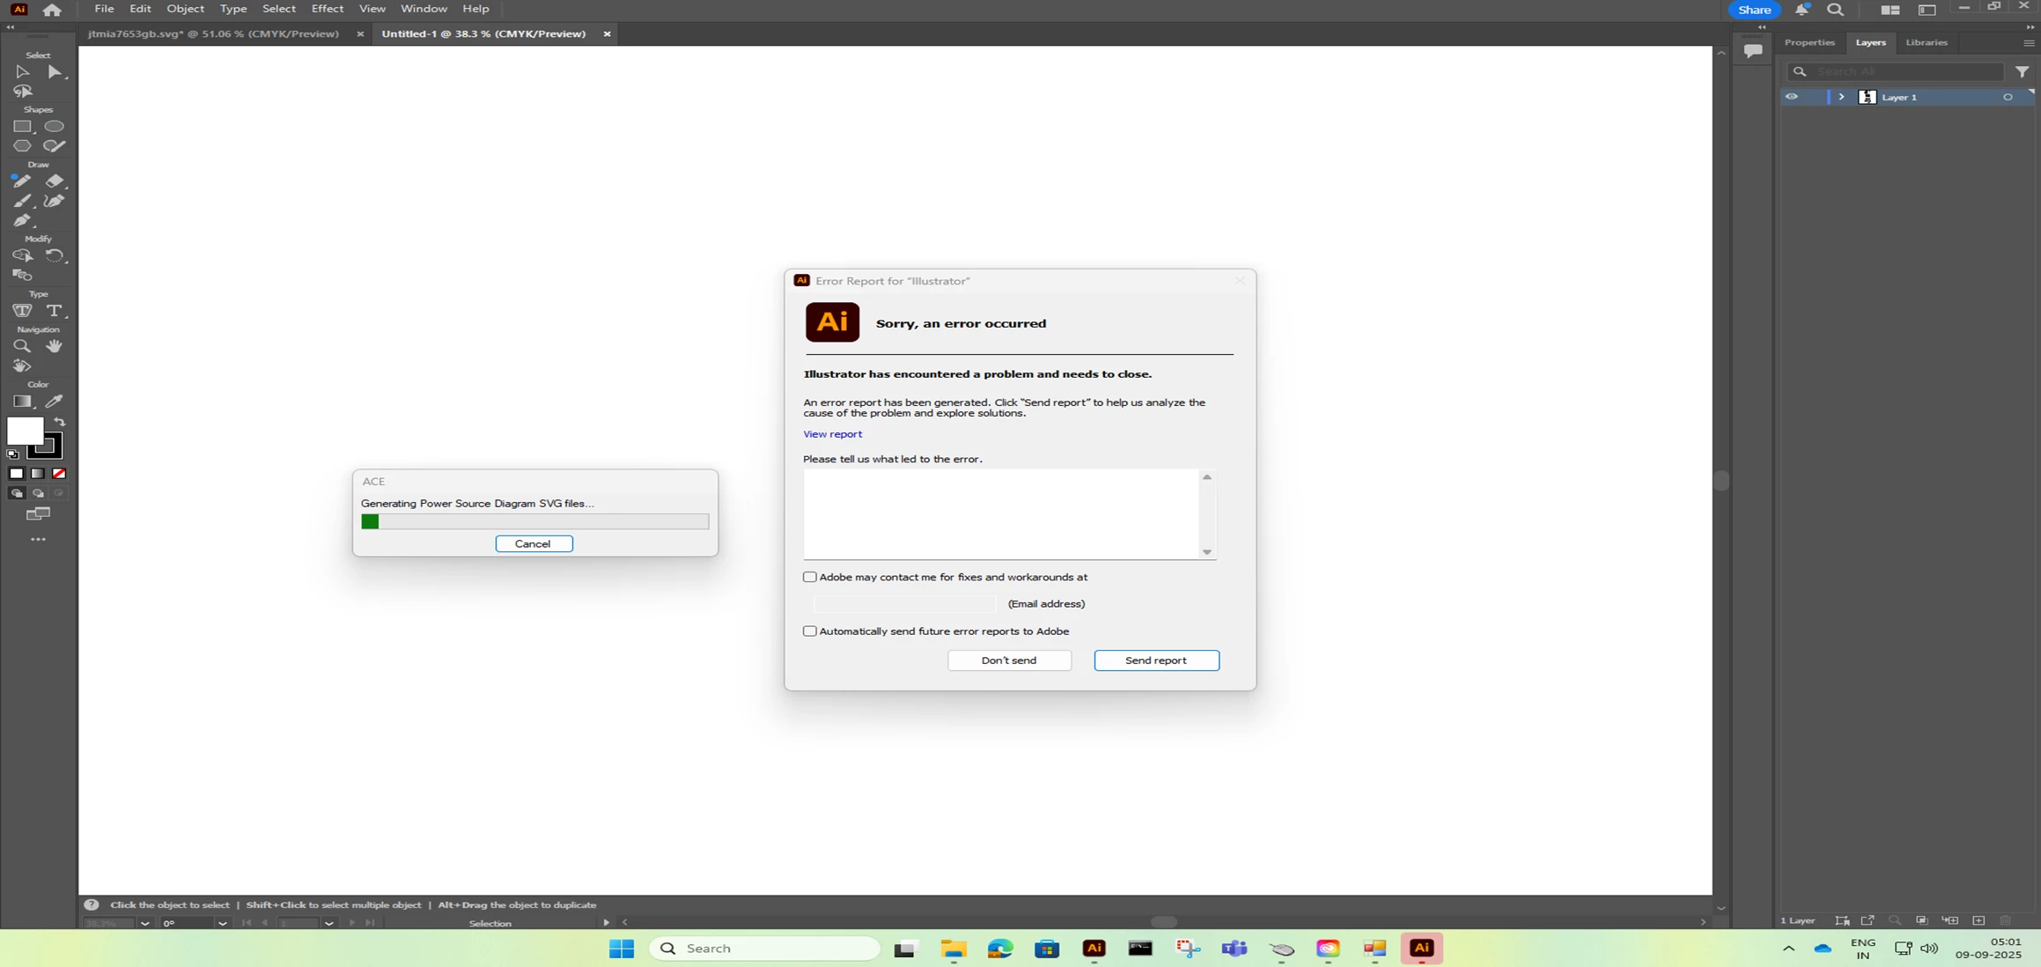2041x967 pixels.
Task: Select the Ellipse shape tool
Action: 54,127
